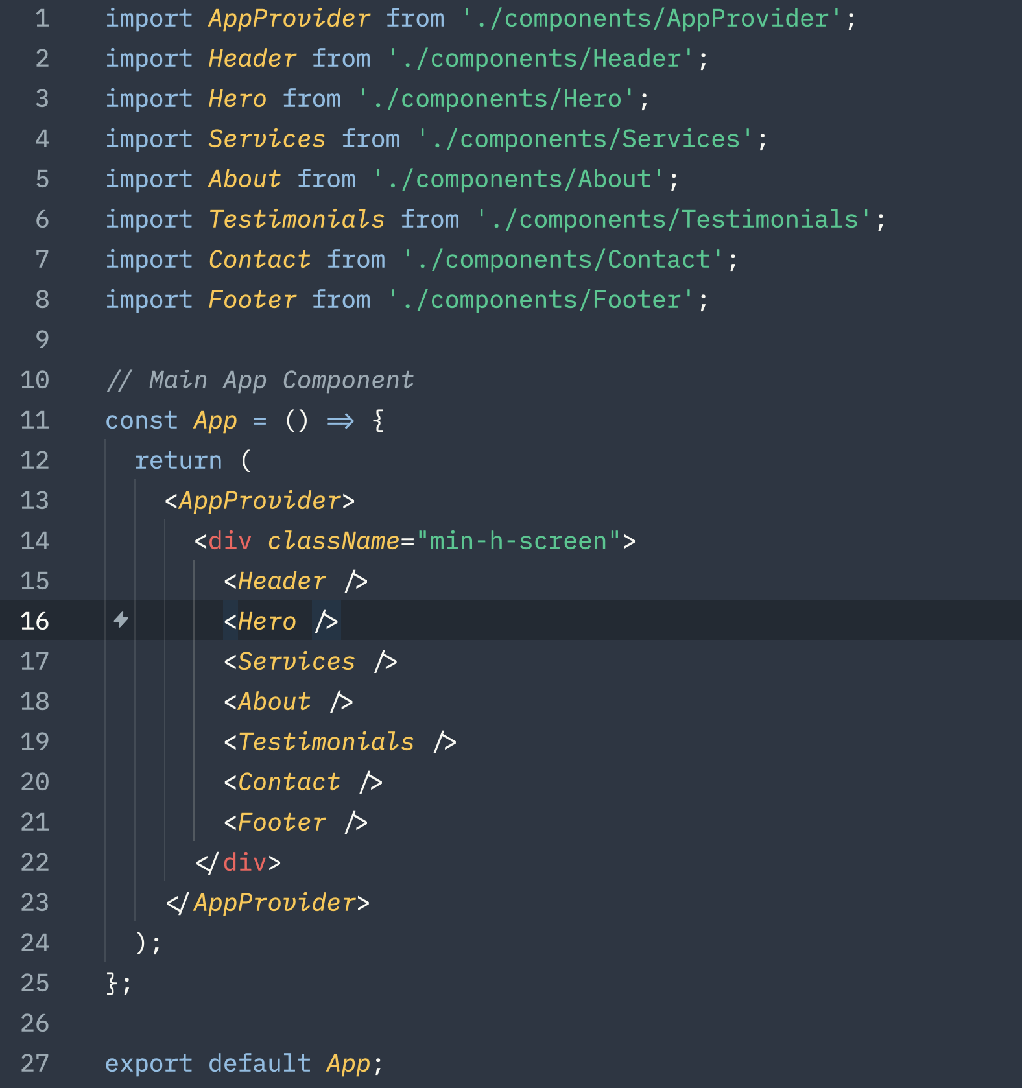Image resolution: width=1022 pixels, height=1088 pixels.
Task: Click the Hero tag on line 16
Action: (281, 621)
